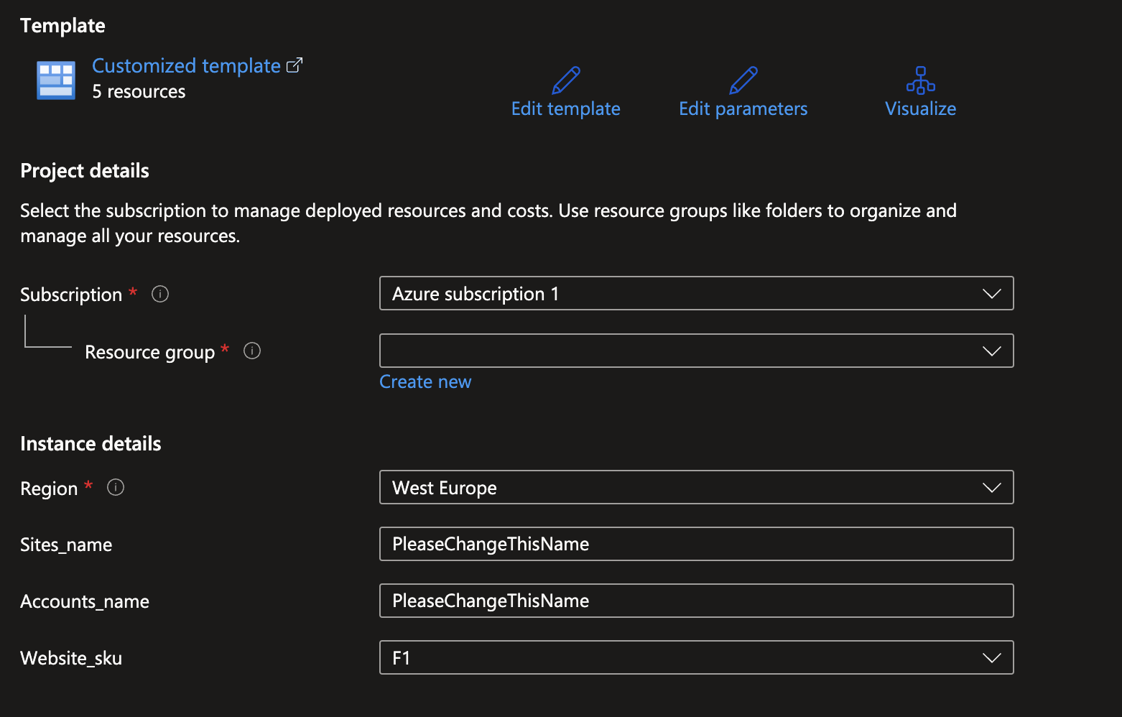
Task: Select the West Europe region value
Action: coord(445,487)
